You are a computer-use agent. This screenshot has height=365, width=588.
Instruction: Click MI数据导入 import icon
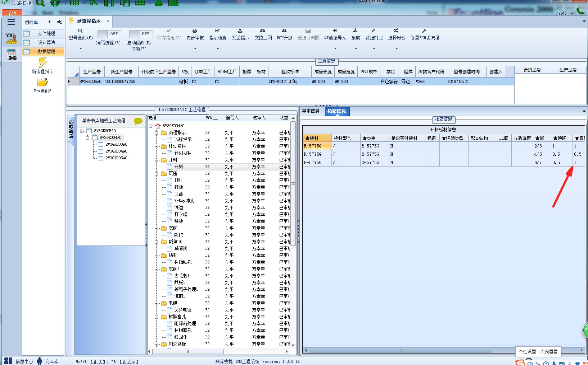[x=335, y=31]
